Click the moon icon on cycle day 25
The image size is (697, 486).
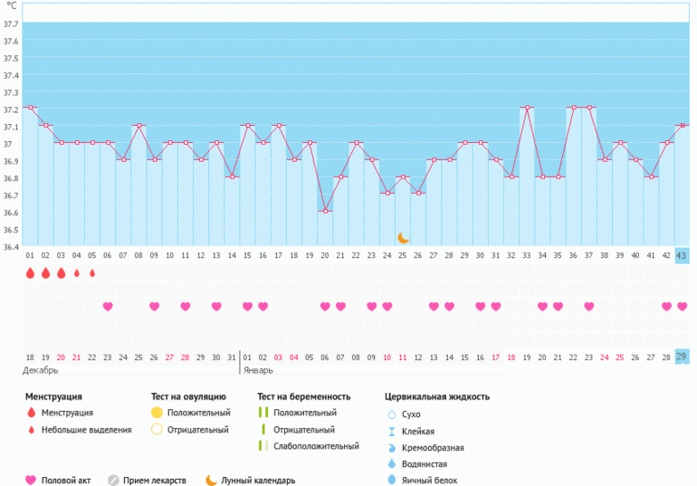point(403,238)
